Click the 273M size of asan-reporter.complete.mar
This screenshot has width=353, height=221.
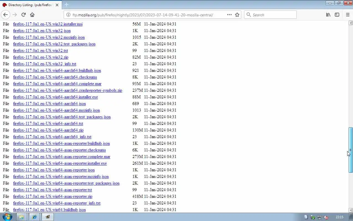coord(138,157)
